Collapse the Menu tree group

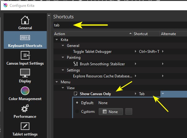click(x=57, y=82)
